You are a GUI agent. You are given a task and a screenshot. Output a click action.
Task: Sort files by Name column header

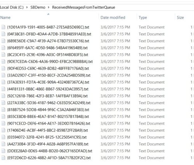(5, 17)
